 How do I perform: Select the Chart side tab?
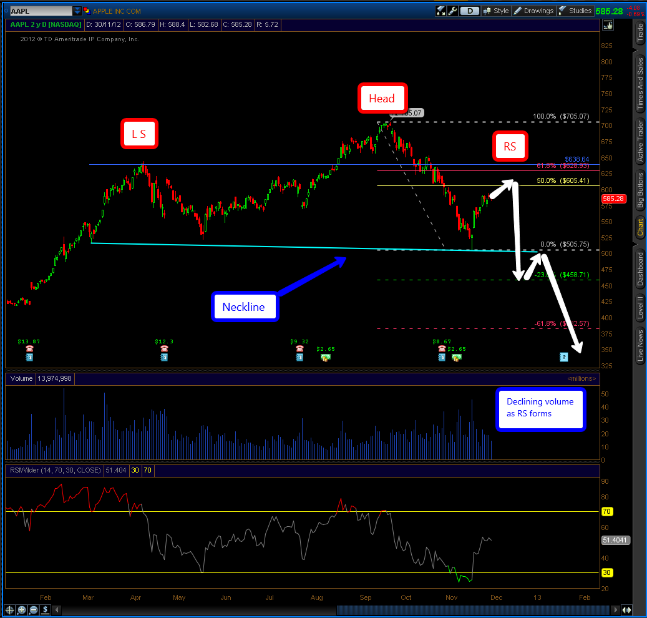pyautogui.click(x=640, y=227)
